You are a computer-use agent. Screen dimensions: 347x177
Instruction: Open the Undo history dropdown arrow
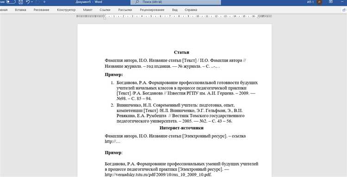click(x=32, y=2)
